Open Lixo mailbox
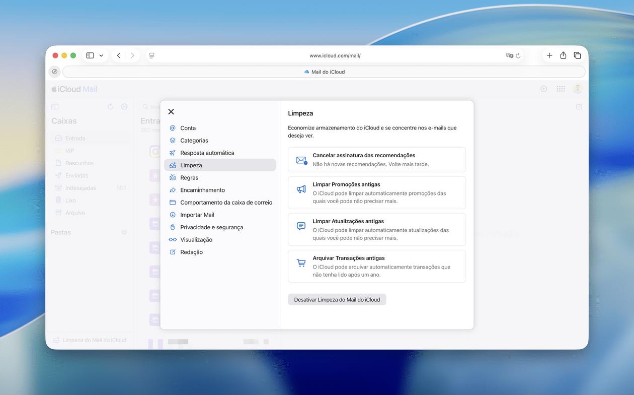The width and height of the screenshot is (634, 395). click(x=91, y=200)
